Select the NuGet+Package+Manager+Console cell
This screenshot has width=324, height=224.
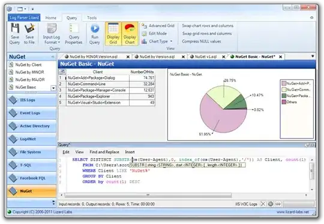[x=98, y=90]
